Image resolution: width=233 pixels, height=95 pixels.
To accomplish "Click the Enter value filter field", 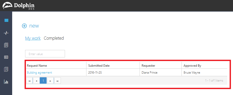I will (45, 54).
